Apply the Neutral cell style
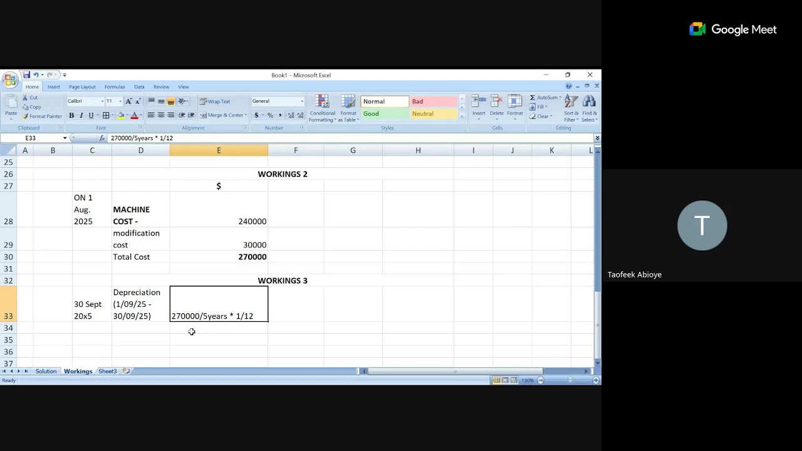Viewport: 802px width, 451px height. coord(434,114)
